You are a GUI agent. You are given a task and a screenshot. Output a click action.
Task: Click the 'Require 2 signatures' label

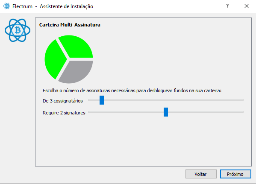(64, 113)
